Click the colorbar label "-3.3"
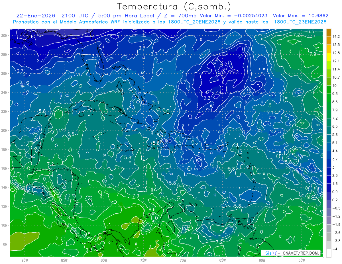Viewport: 342px width, 264px height. tap(336, 241)
